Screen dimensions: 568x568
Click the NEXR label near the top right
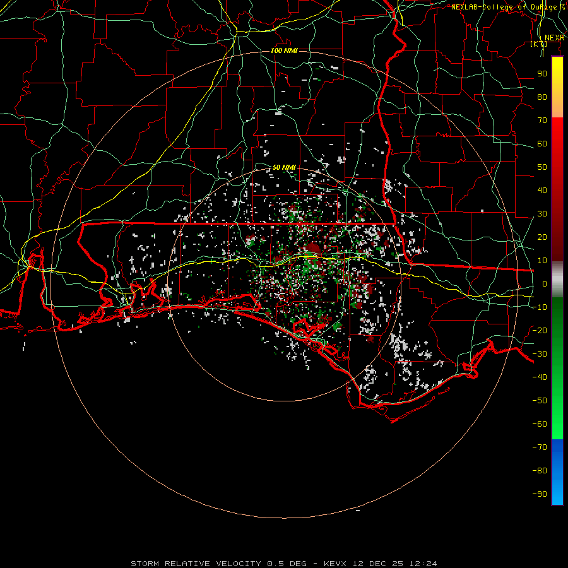pos(555,38)
